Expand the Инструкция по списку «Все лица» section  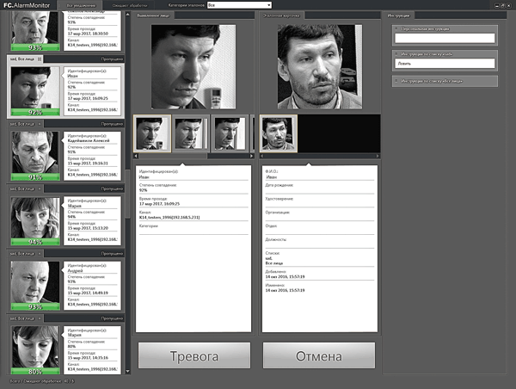(396, 81)
